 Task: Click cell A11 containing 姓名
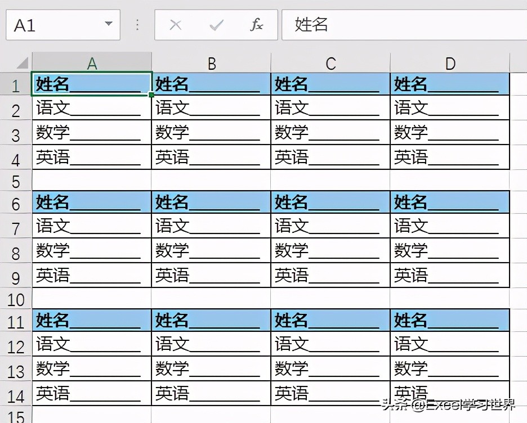click(92, 320)
